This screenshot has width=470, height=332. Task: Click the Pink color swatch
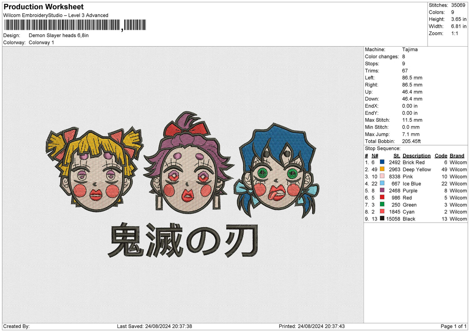click(x=382, y=176)
